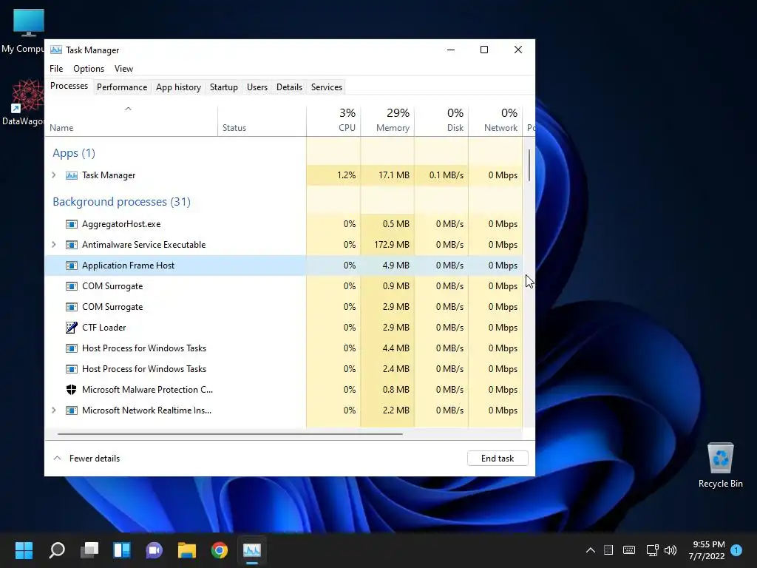Launch Google Chrome from the taskbar

(219, 550)
